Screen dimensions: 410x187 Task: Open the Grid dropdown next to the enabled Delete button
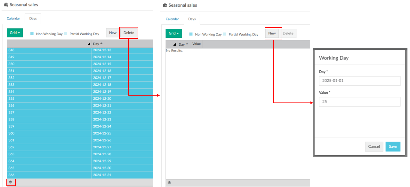[15, 33]
